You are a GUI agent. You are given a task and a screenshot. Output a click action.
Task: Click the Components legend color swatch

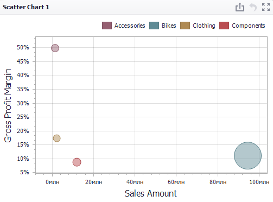click(x=224, y=26)
